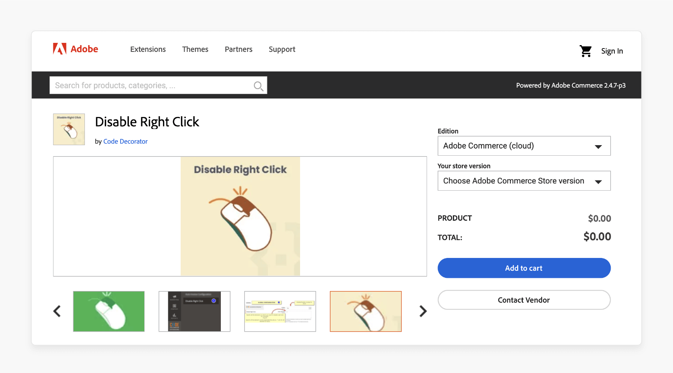Click the Add to cart button
This screenshot has width=673, height=373.
click(524, 268)
